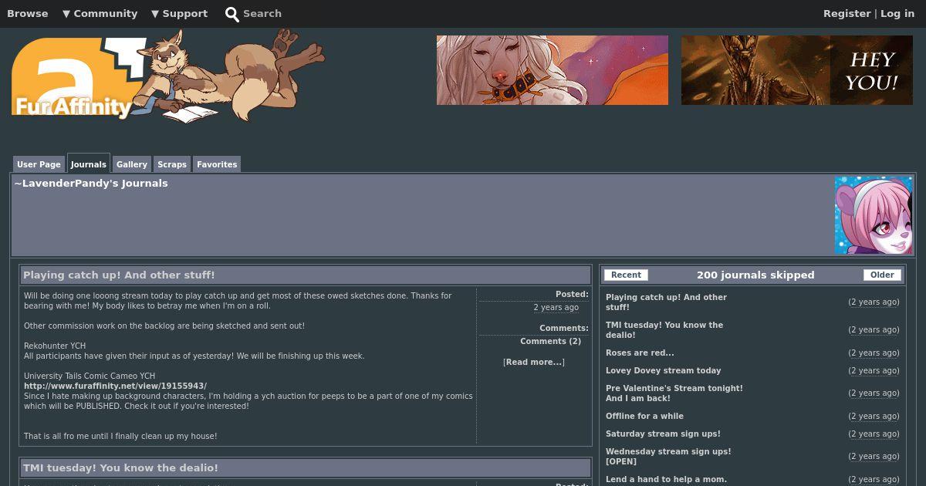Image resolution: width=926 pixels, height=486 pixels.
Task: Open the Favorites tab
Action: [217, 164]
